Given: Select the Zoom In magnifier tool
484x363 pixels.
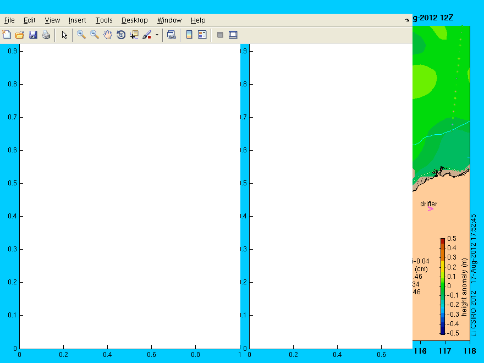Looking at the screenshot, I should point(81,35).
